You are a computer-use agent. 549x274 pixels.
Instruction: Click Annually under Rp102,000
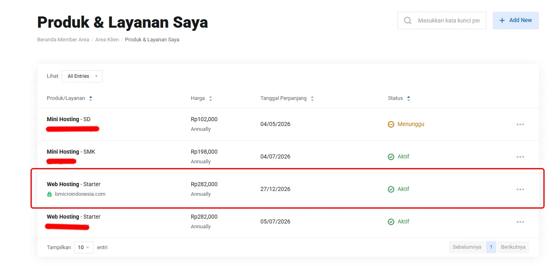pos(201,129)
